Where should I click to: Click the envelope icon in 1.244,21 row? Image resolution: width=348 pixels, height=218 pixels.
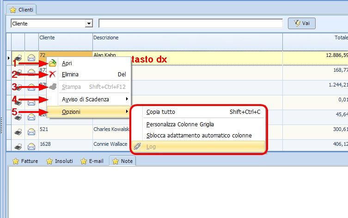coord(31,87)
